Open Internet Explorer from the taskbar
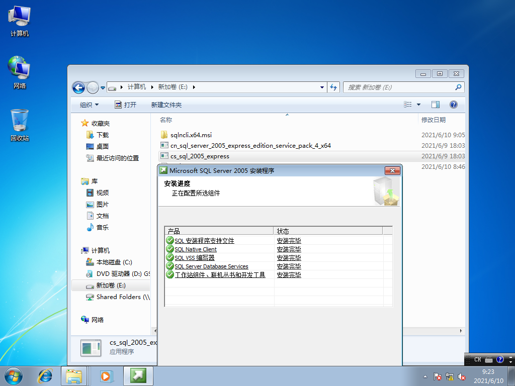The height and width of the screenshot is (386, 515). [45, 375]
